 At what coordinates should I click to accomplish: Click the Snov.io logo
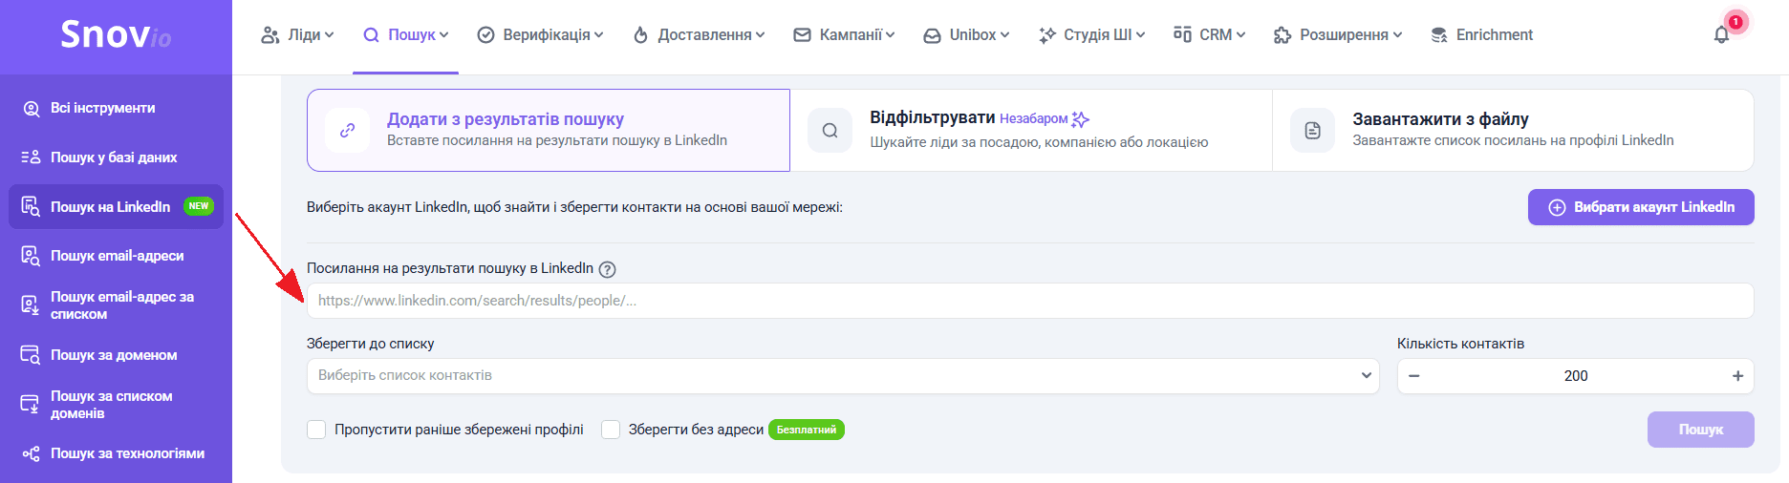pyautogui.click(x=116, y=35)
